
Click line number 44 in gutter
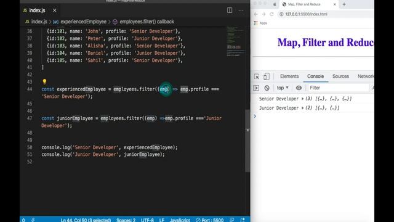coord(30,89)
